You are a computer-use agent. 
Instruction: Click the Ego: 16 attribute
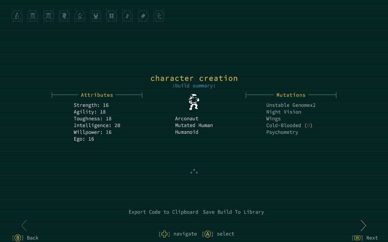84,139
